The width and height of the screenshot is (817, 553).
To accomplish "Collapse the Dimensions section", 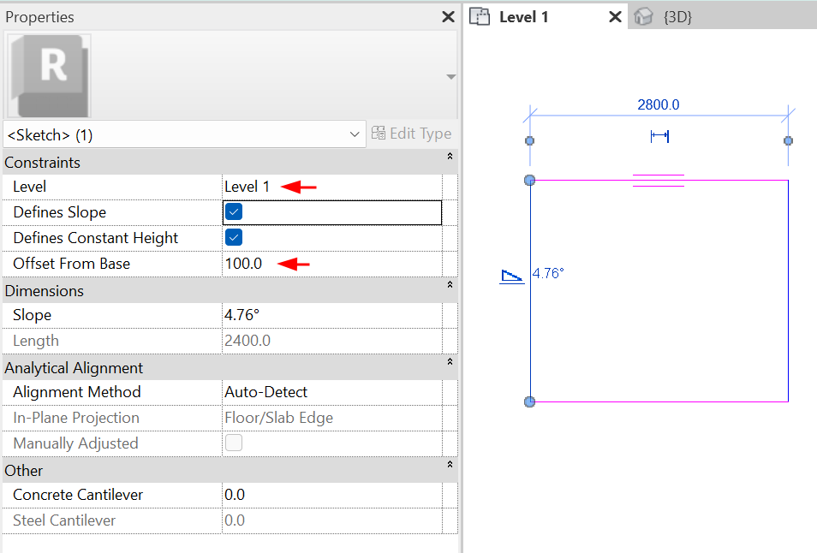I will pos(450,285).
